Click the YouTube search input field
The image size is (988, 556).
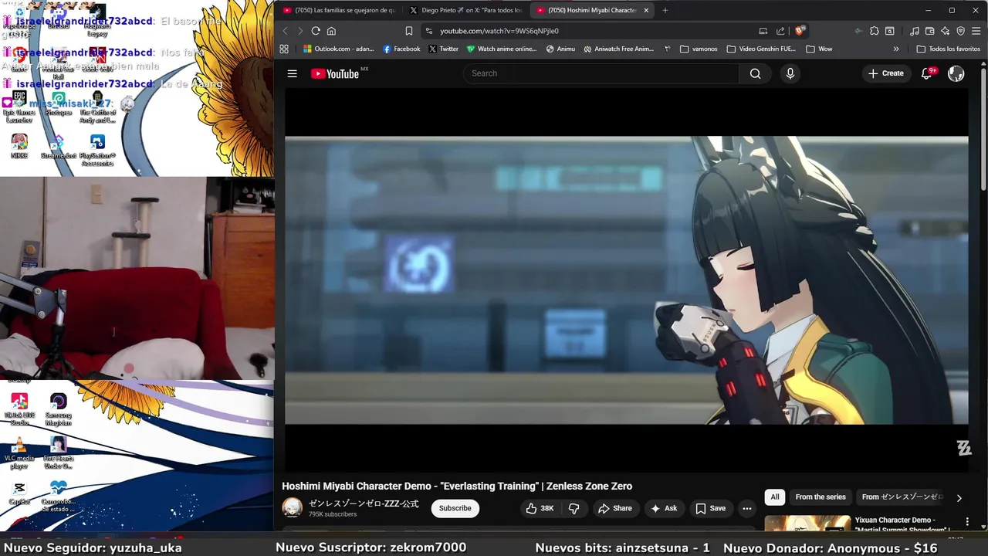[601, 73]
